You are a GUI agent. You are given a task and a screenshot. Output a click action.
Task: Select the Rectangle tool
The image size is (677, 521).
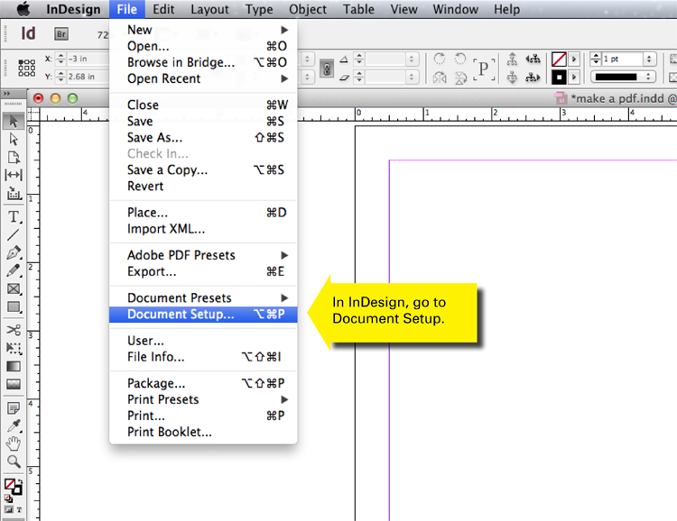[14, 307]
